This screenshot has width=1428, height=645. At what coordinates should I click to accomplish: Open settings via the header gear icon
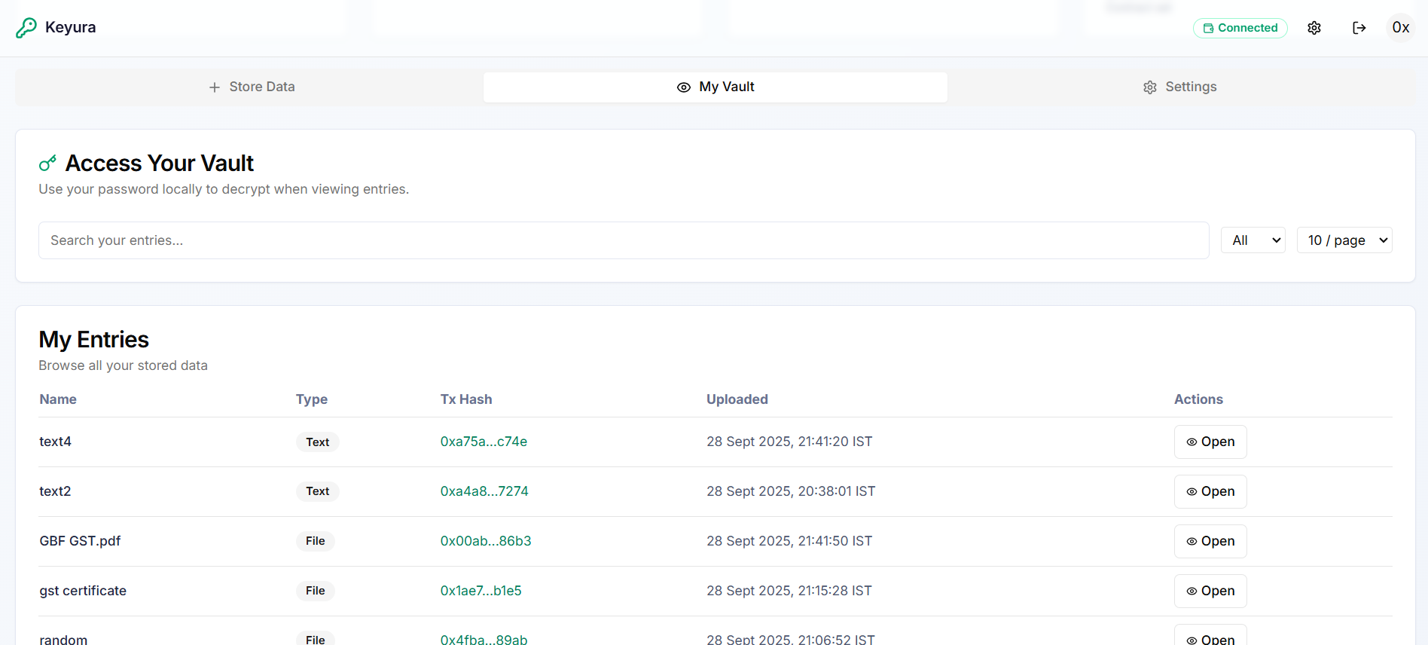[1314, 28]
